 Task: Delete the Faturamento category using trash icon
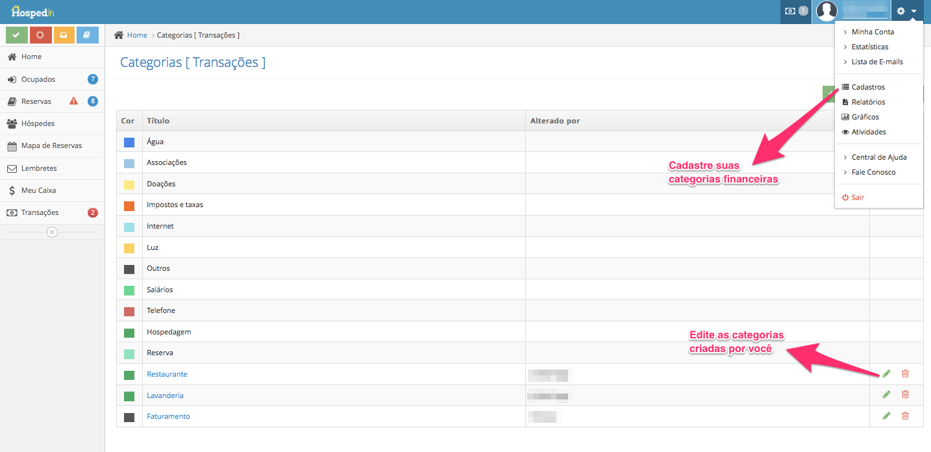tap(905, 416)
